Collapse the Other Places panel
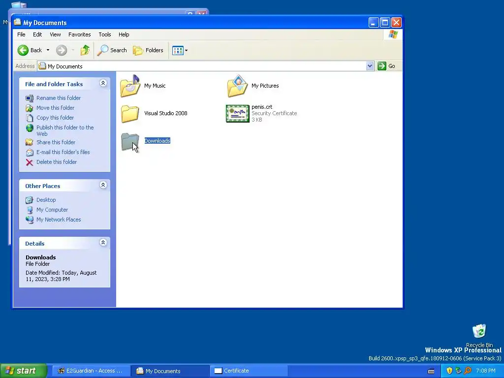The width and height of the screenshot is (504, 378). 103,185
